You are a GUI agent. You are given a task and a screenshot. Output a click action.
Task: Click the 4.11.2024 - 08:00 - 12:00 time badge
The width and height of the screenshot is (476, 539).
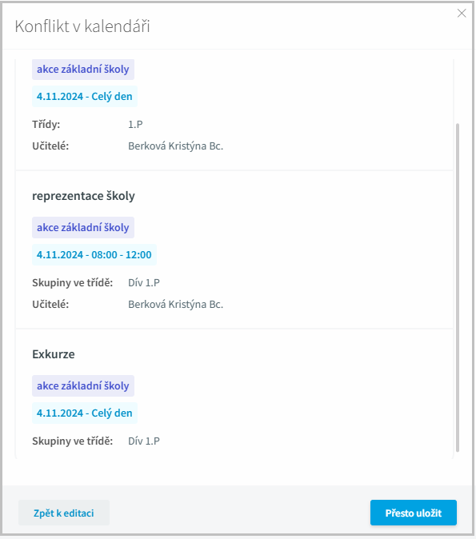[94, 255]
